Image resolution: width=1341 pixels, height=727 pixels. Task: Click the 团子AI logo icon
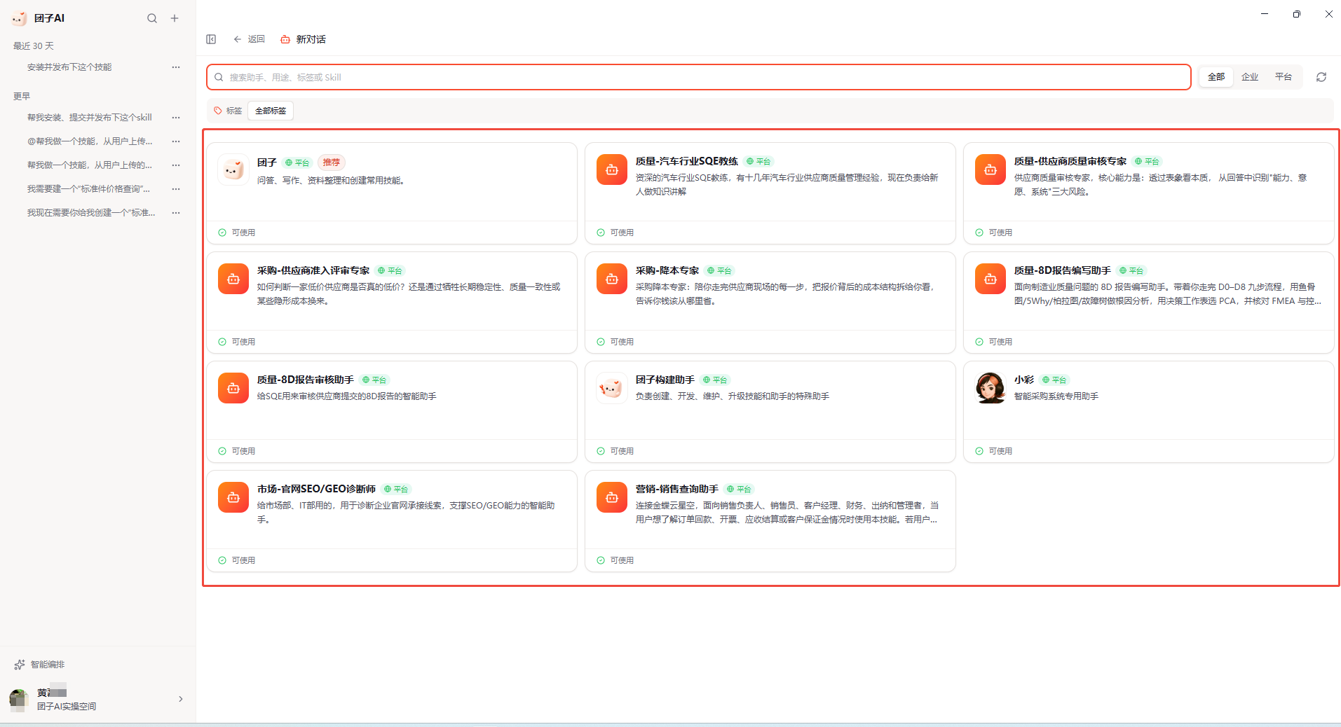click(x=20, y=18)
